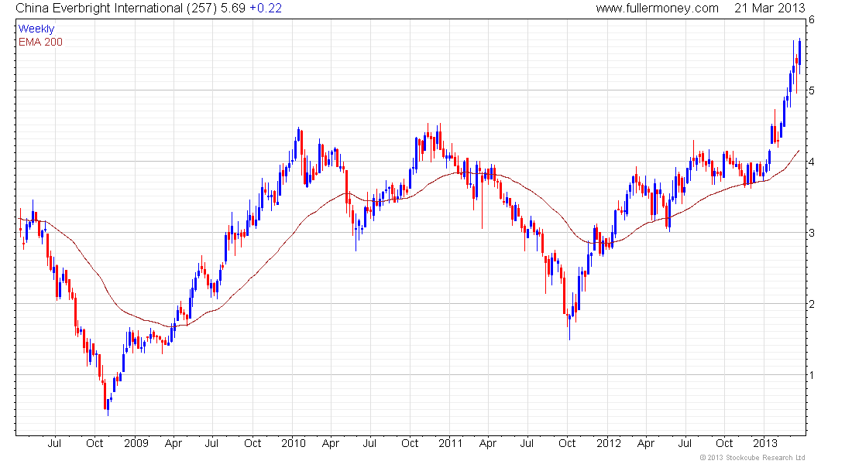Click the Apr label right after 2011

[488, 444]
